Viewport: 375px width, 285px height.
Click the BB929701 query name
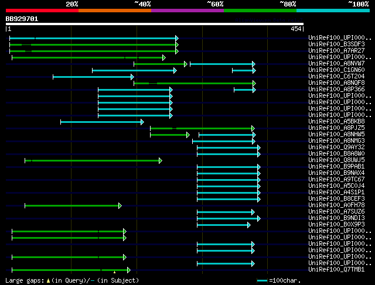pyautogui.click(x=22, y=19)
